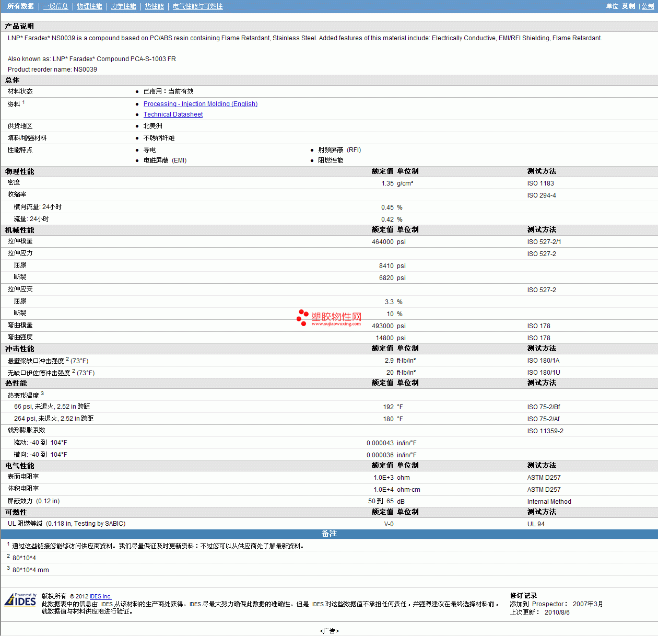
Task: Select the 0.45 transverse shrinkage value
Action: [387, 207]
